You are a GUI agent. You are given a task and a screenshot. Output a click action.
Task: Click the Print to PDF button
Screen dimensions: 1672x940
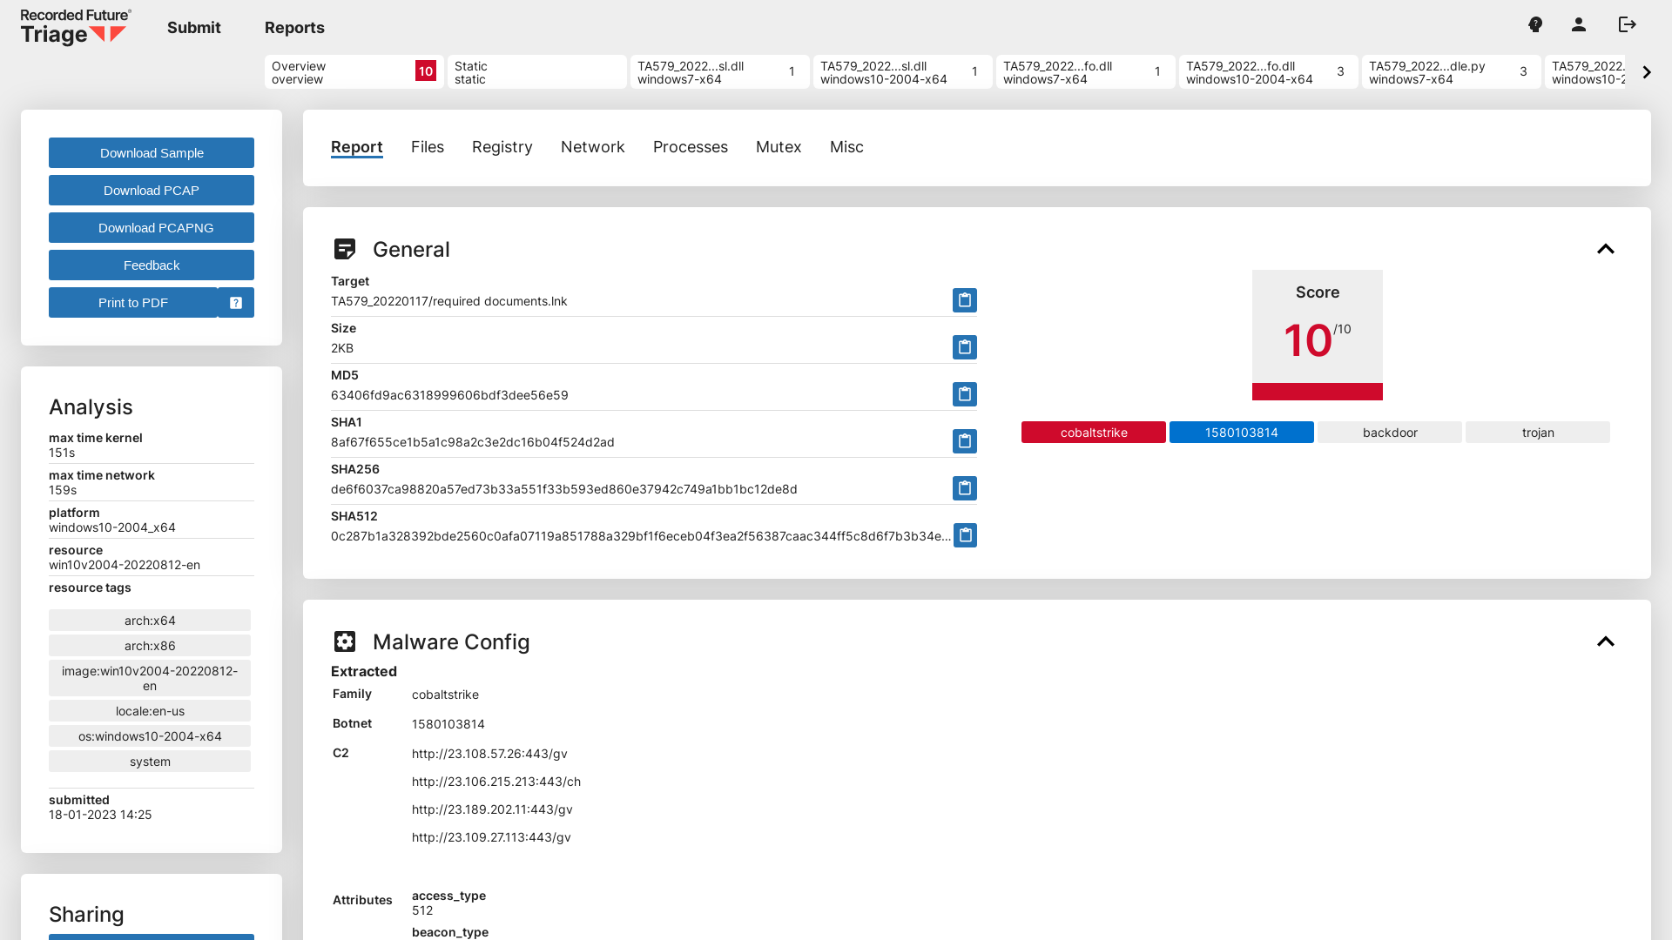pyautogui.click(x=133, y=303)
